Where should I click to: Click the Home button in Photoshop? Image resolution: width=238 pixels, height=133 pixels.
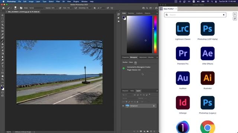(x=3, y=8)
